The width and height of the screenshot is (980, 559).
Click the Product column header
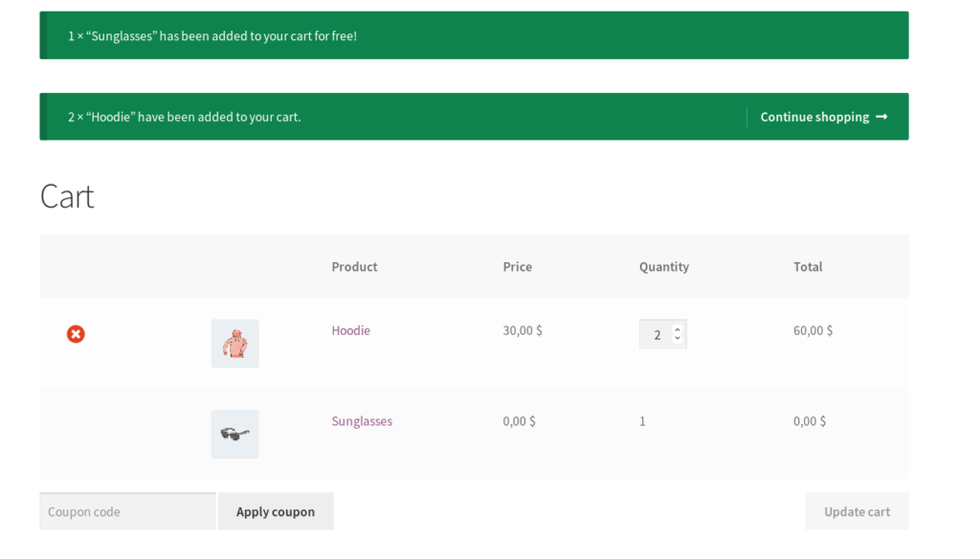coord(354,266)
